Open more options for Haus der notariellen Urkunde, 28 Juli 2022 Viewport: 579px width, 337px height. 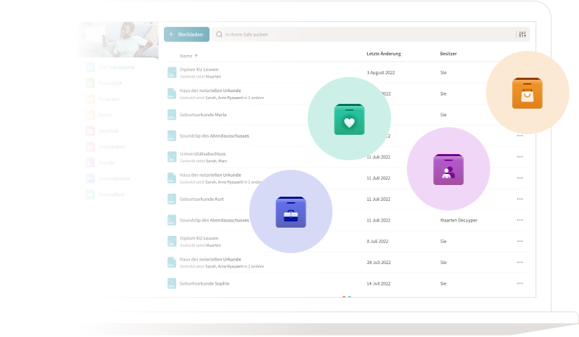[520, 262]
